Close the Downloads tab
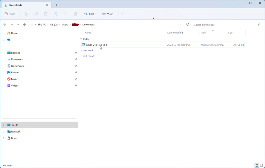 (x=47, y=5)
